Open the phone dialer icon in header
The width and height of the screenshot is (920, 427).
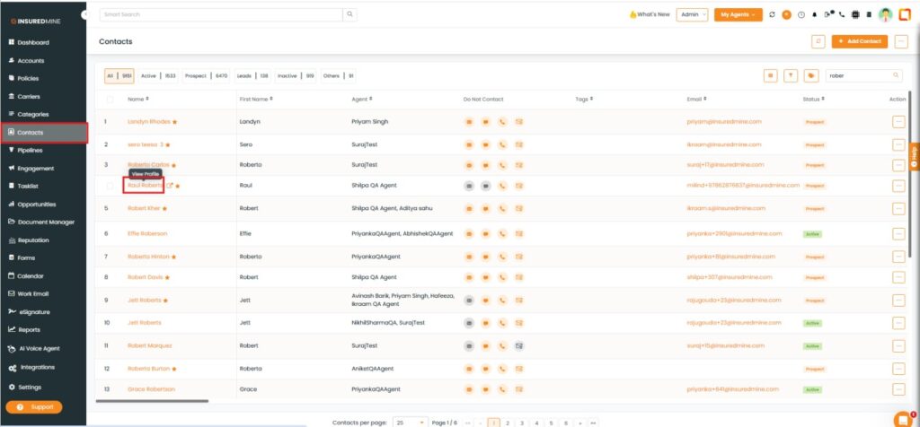(x=842, y=14)
